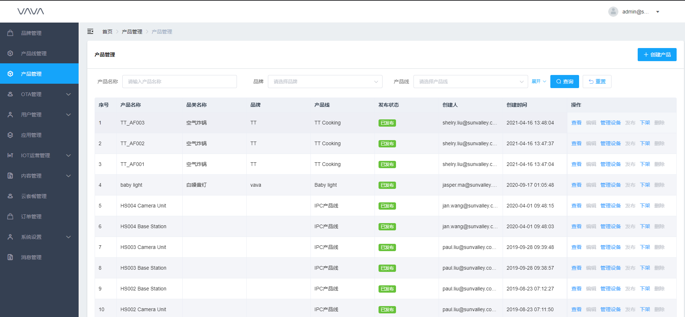Image resolution: width=685 pixels, height=317 pixels.
Task: Click 发布 for HS003 Camera Unit row
Action: 630,247
